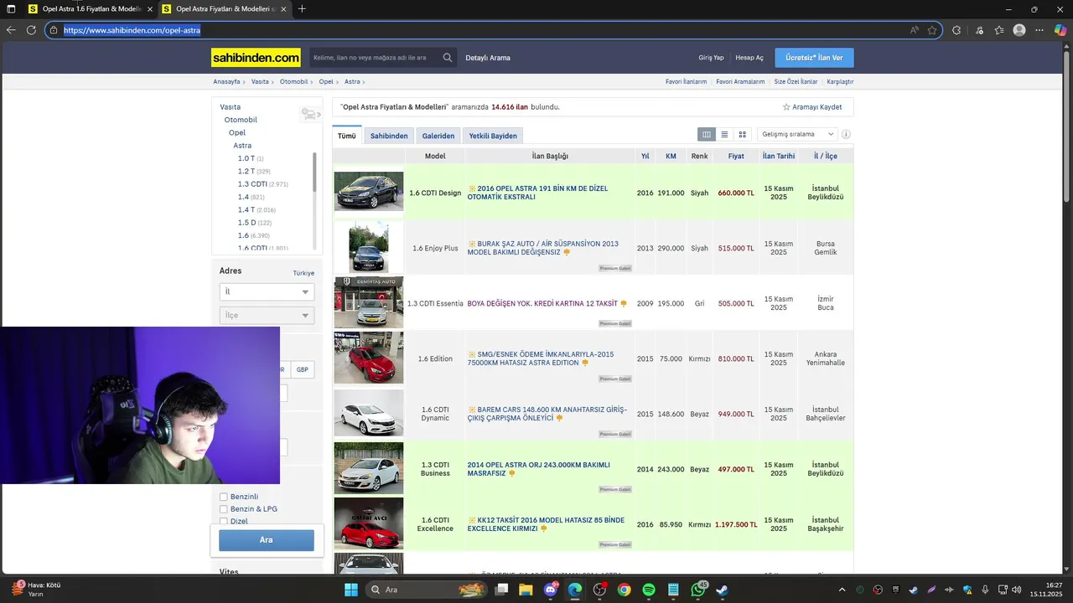The height and width of the screenshot is (603, 1073).
Task: Tick the Dizel fuel checkbox
Action: [x=224, y=521]
